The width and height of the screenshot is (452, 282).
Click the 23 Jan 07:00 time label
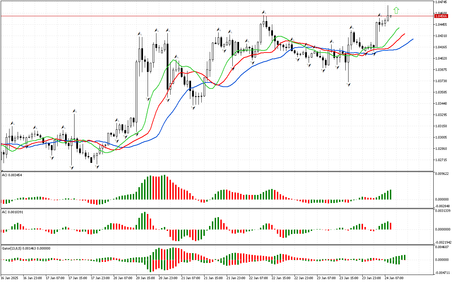pos(326,278)
